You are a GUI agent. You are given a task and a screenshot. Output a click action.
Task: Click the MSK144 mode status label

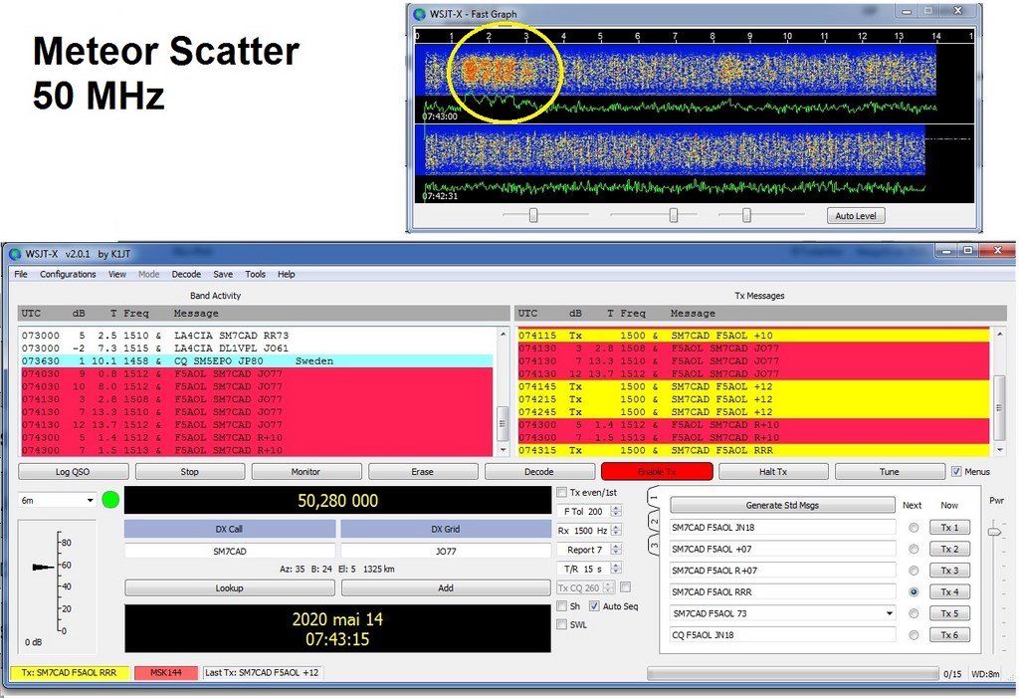click(x=166, y=673)
